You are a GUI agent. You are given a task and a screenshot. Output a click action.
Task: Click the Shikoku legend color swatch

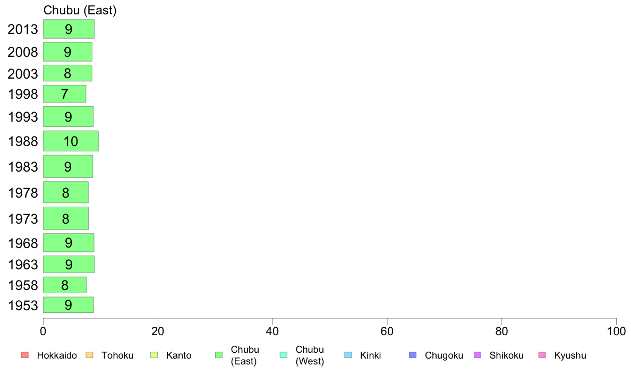point(477,355)
